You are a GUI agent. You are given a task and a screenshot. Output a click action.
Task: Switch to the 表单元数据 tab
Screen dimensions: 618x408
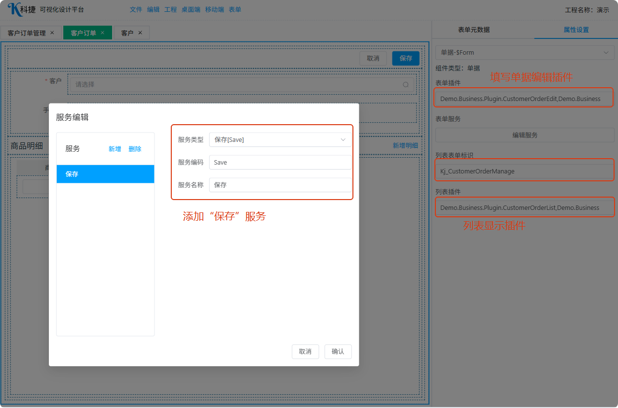point(474,30)
